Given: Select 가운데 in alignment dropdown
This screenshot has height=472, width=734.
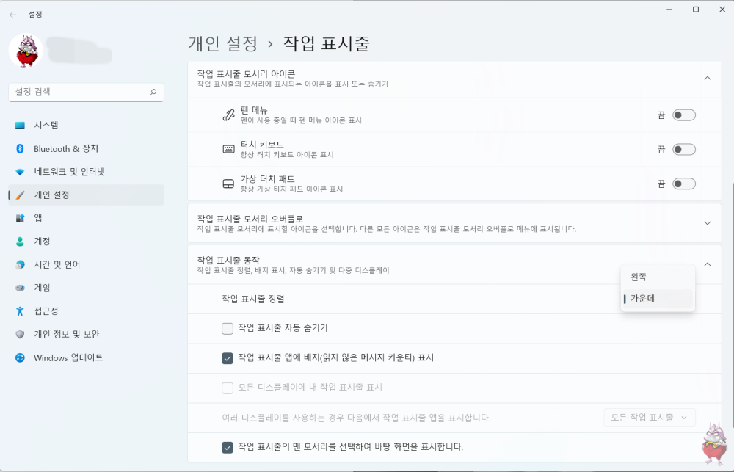Looking at the screenshot, I should point(658,299).
